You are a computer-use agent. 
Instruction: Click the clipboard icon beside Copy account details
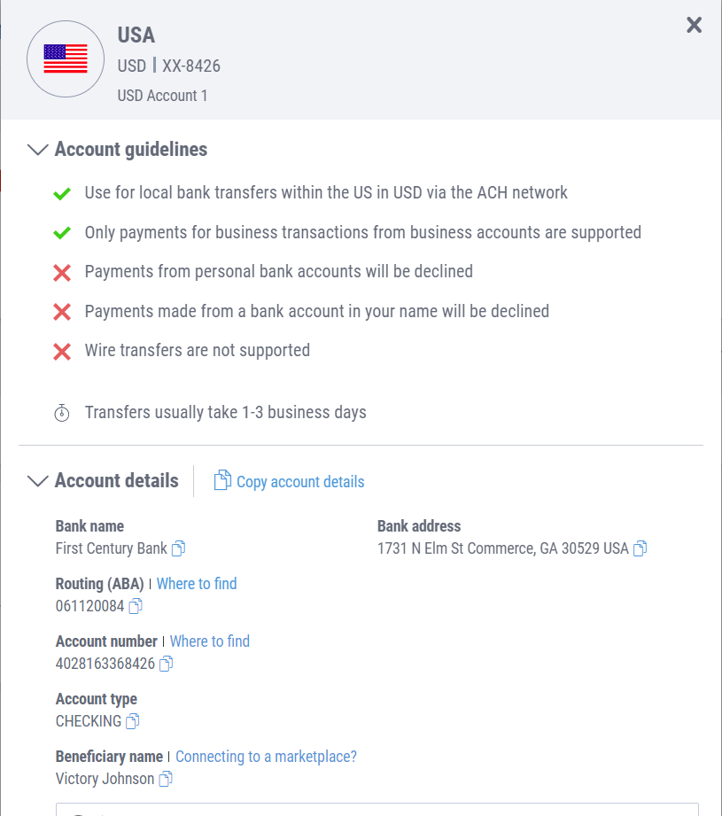pos(222,480)
